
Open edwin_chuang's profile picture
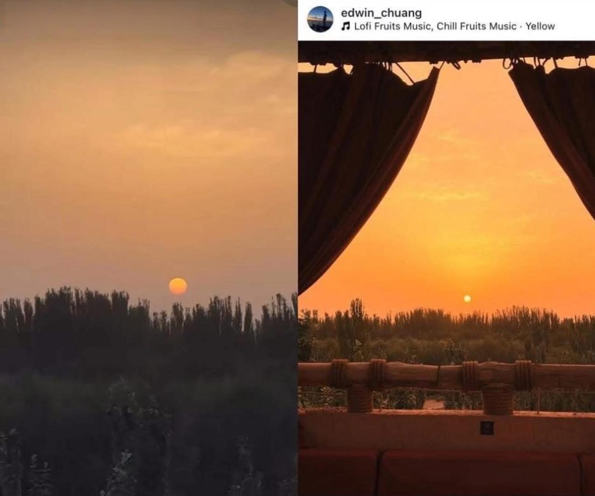tap(320, 19)
